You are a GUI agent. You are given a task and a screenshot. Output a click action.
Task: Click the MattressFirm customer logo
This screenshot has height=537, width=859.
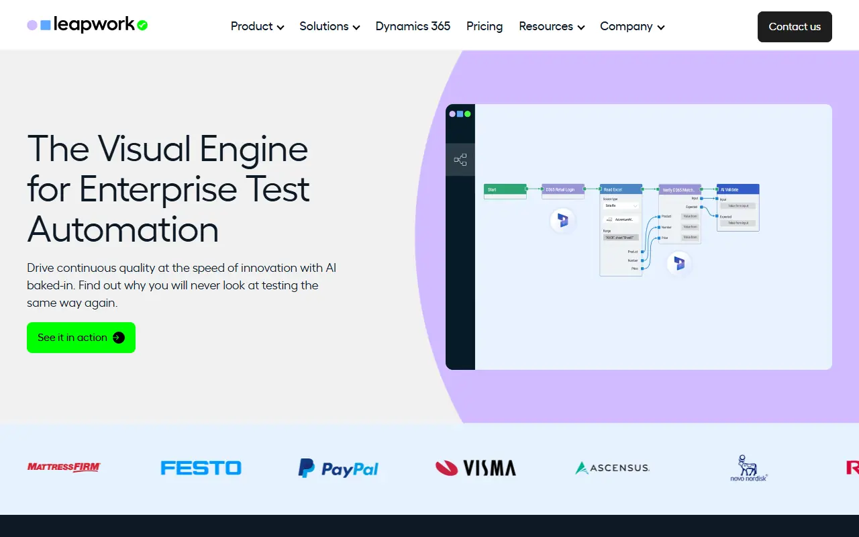click(x=64, y=467)
